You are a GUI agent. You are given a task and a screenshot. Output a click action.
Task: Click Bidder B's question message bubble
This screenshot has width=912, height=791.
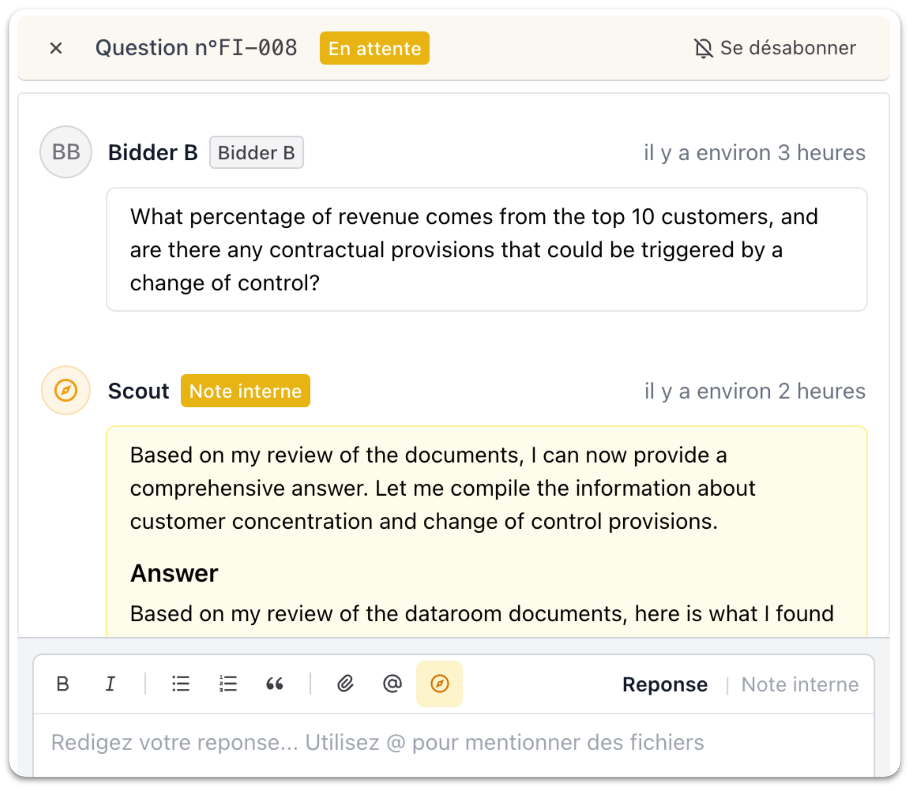(487, 250)
